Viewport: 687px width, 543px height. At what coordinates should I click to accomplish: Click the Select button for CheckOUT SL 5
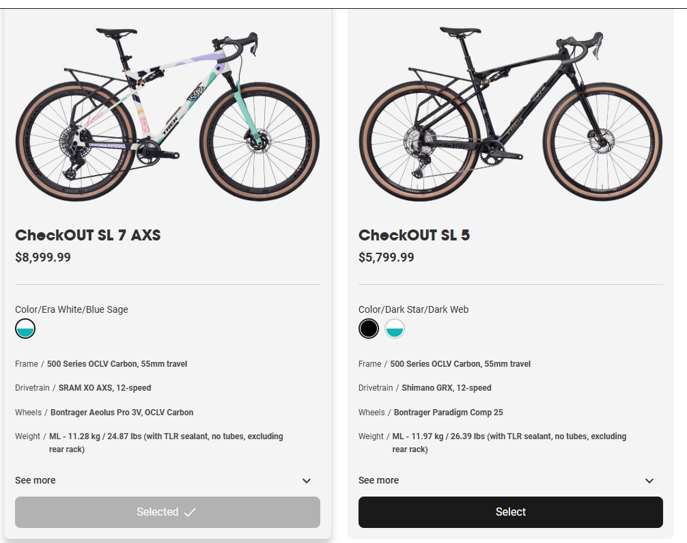pos(510,512)
